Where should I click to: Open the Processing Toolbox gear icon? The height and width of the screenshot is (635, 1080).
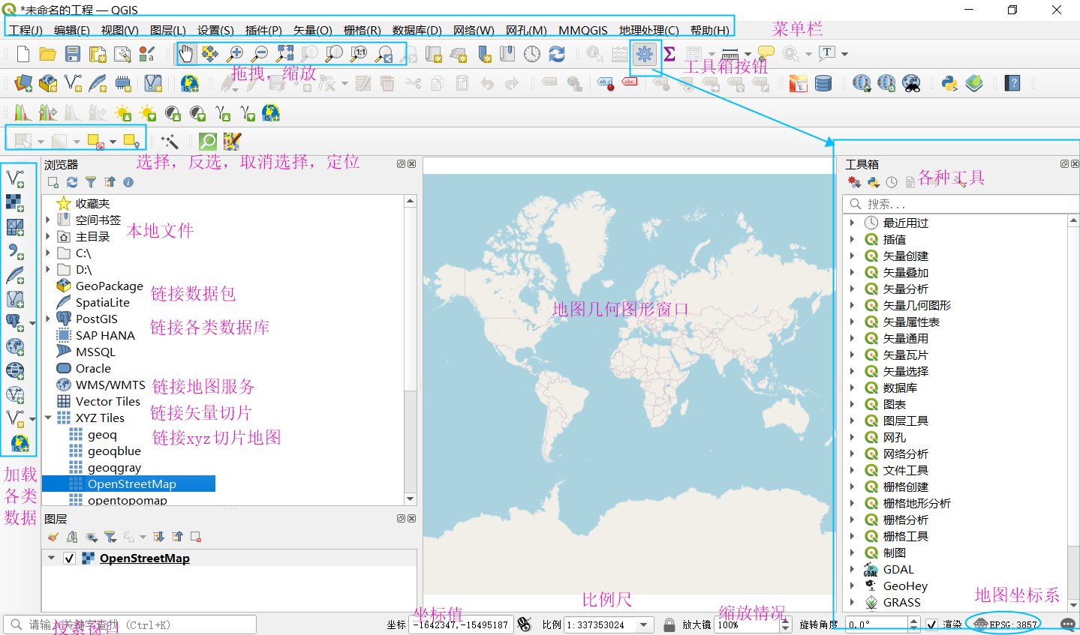tap(644, 53)
